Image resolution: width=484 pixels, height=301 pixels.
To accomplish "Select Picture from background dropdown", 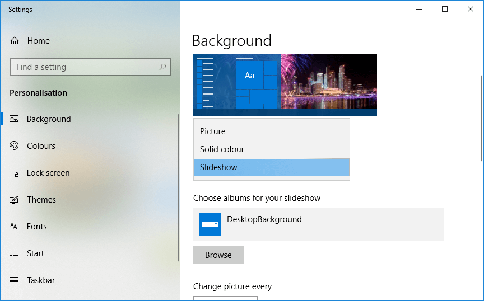I will pyautogui.click(x=213, y=131).
